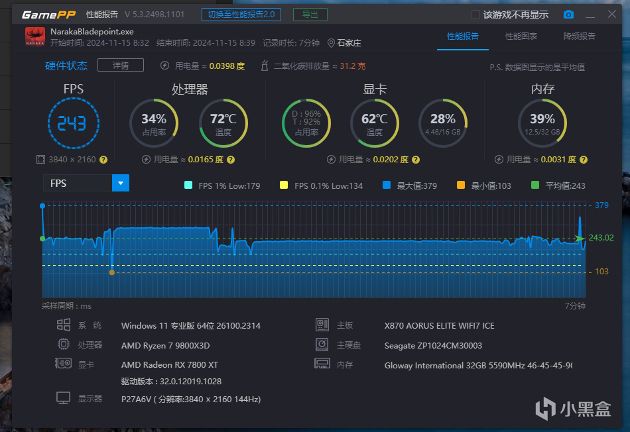Open the 降频报告 tab
The image size is (630, 432).
click(x=580, y=36)
